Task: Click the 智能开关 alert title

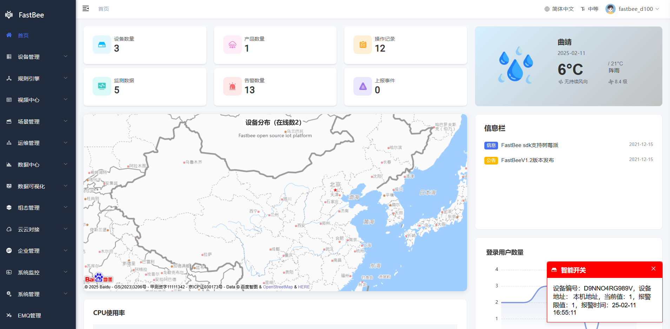Action: pyautogui.click(x=573, y=270)
